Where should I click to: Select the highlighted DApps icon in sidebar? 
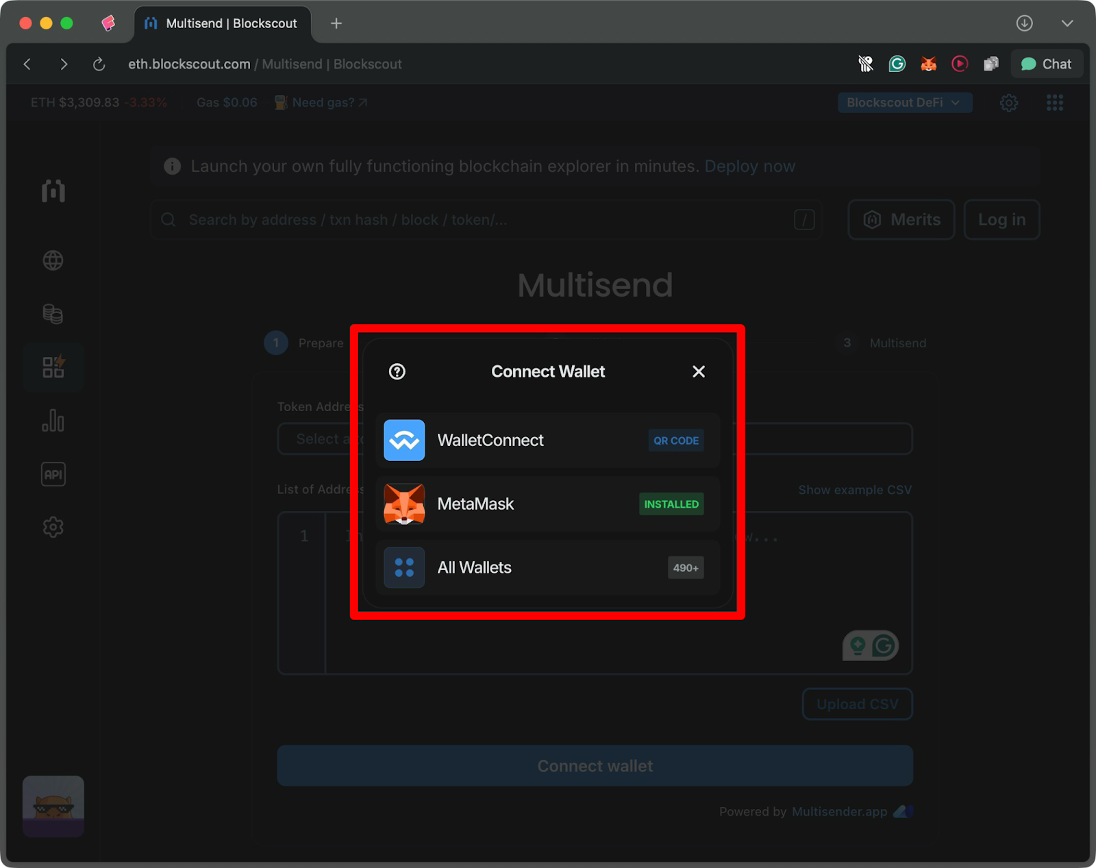pos(53,367)
